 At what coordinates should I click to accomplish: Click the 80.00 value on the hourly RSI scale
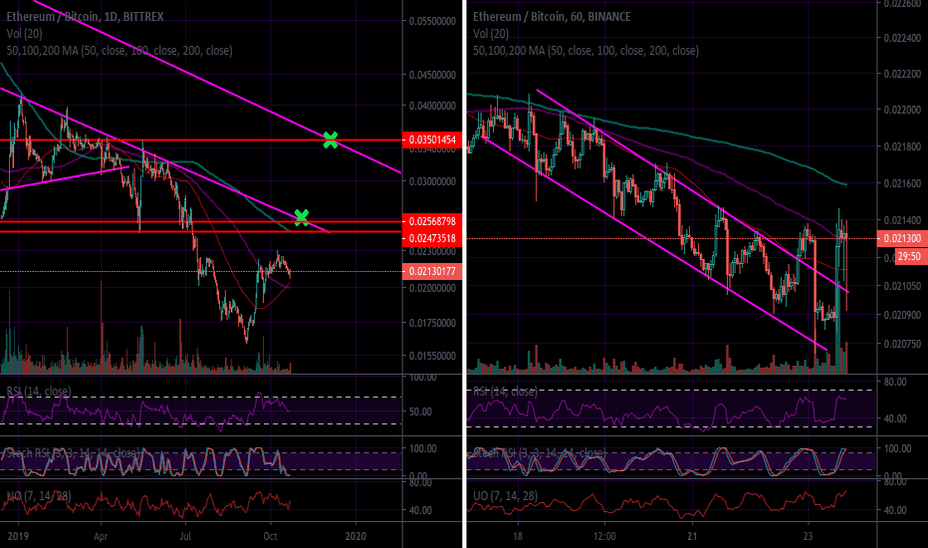[x=895, y=382]
